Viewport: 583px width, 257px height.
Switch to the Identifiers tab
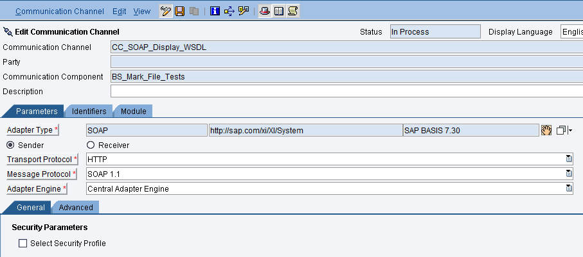pos(89,112)
